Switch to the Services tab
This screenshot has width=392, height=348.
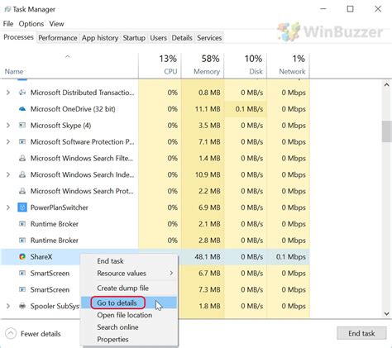click(209, 38)
